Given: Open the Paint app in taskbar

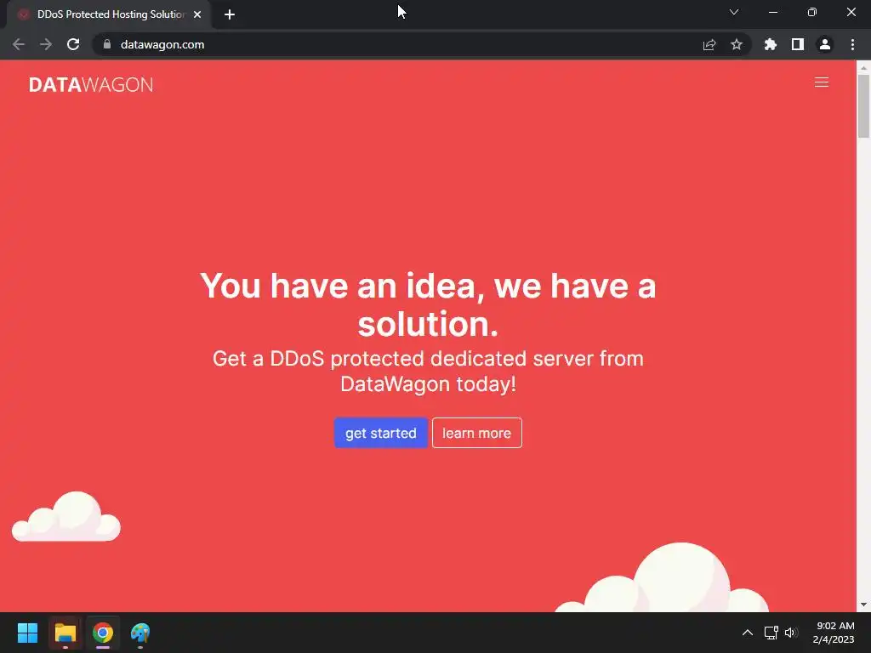Looking at the screenshot, I should 140,633.
